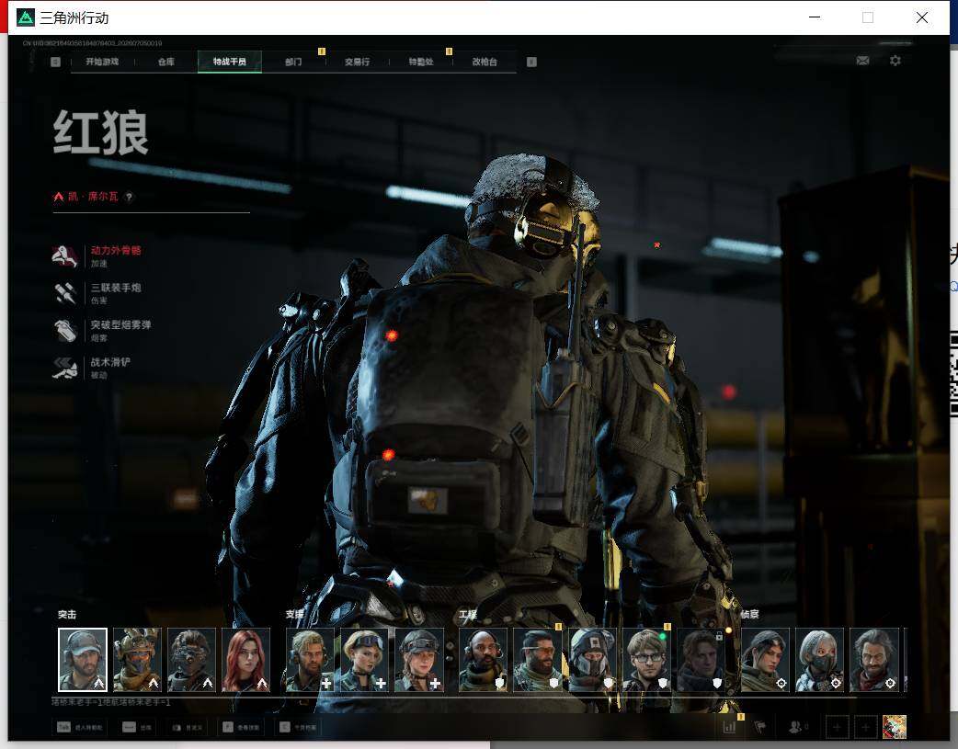Choose the helmeted second assault operator portrait
The image size is (958, 749).
pyautogui.click(x=137, y=660)
